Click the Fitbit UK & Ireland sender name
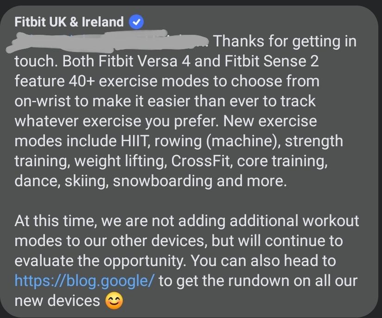Viewport: 382px width, 318px height. [69, 22]
